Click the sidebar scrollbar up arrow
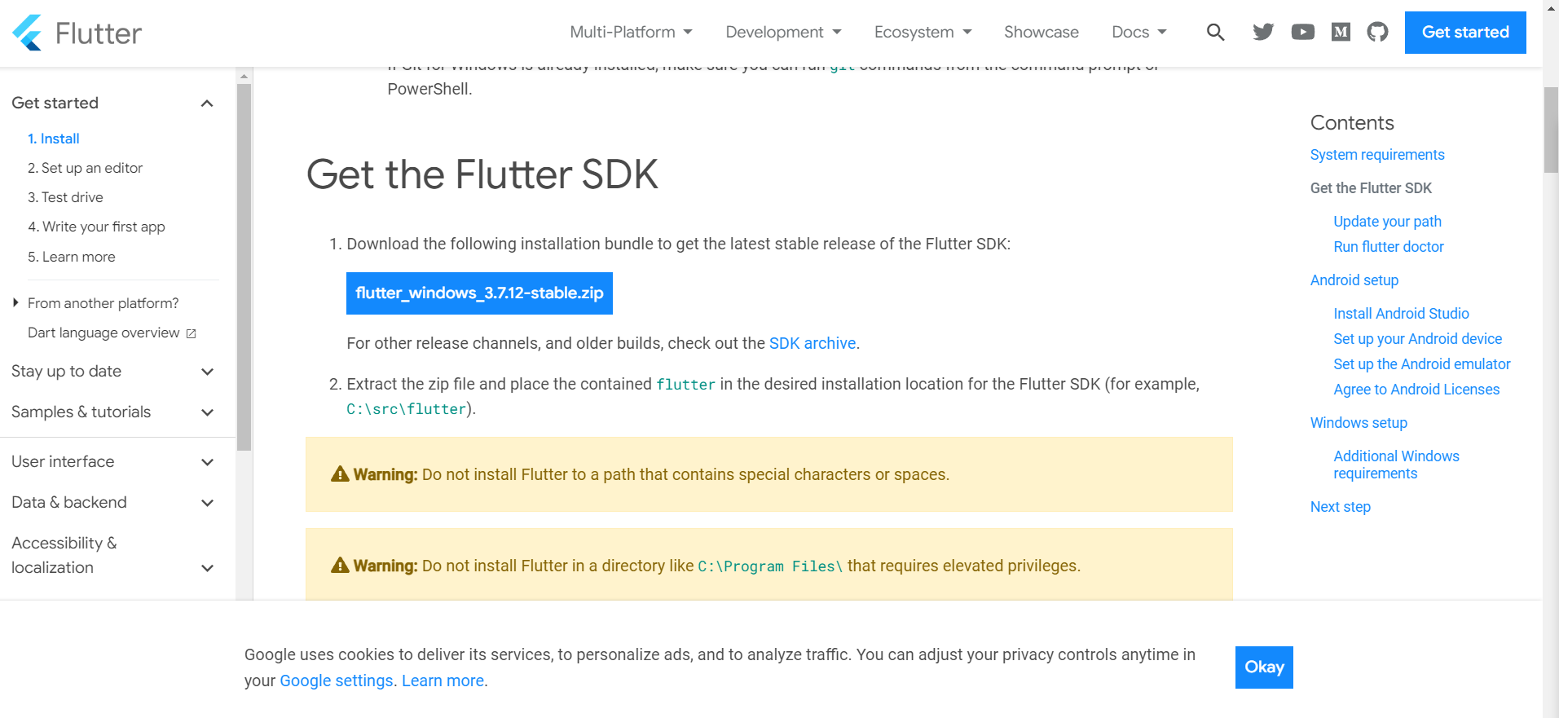 244,76
